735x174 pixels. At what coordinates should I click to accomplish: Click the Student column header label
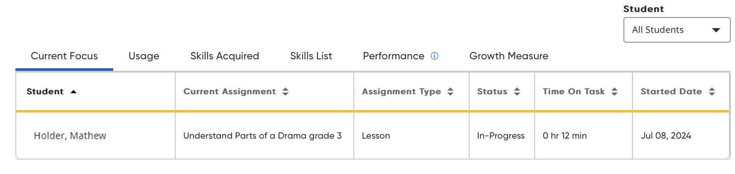coord(45,91)
